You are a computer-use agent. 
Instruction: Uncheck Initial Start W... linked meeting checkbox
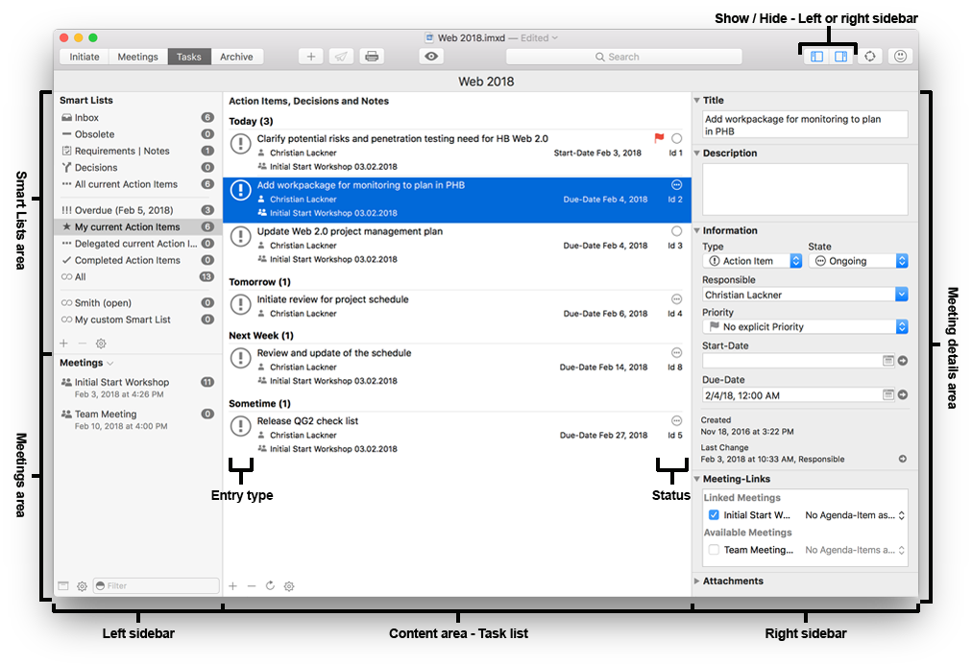[x=714, y=514]
